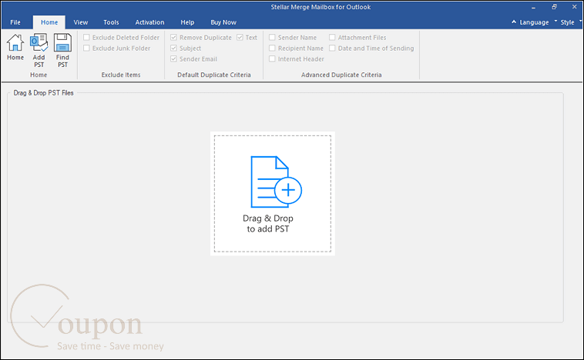Screen dimensions: 584x360
Task: Toggle Exclude Junk Folder checkbox
Action: pos(86,48)
